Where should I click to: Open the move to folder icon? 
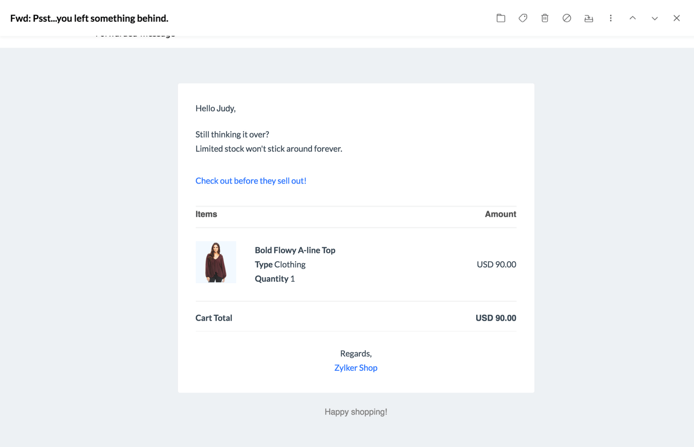pyautogui.click(x=501, y=18)
